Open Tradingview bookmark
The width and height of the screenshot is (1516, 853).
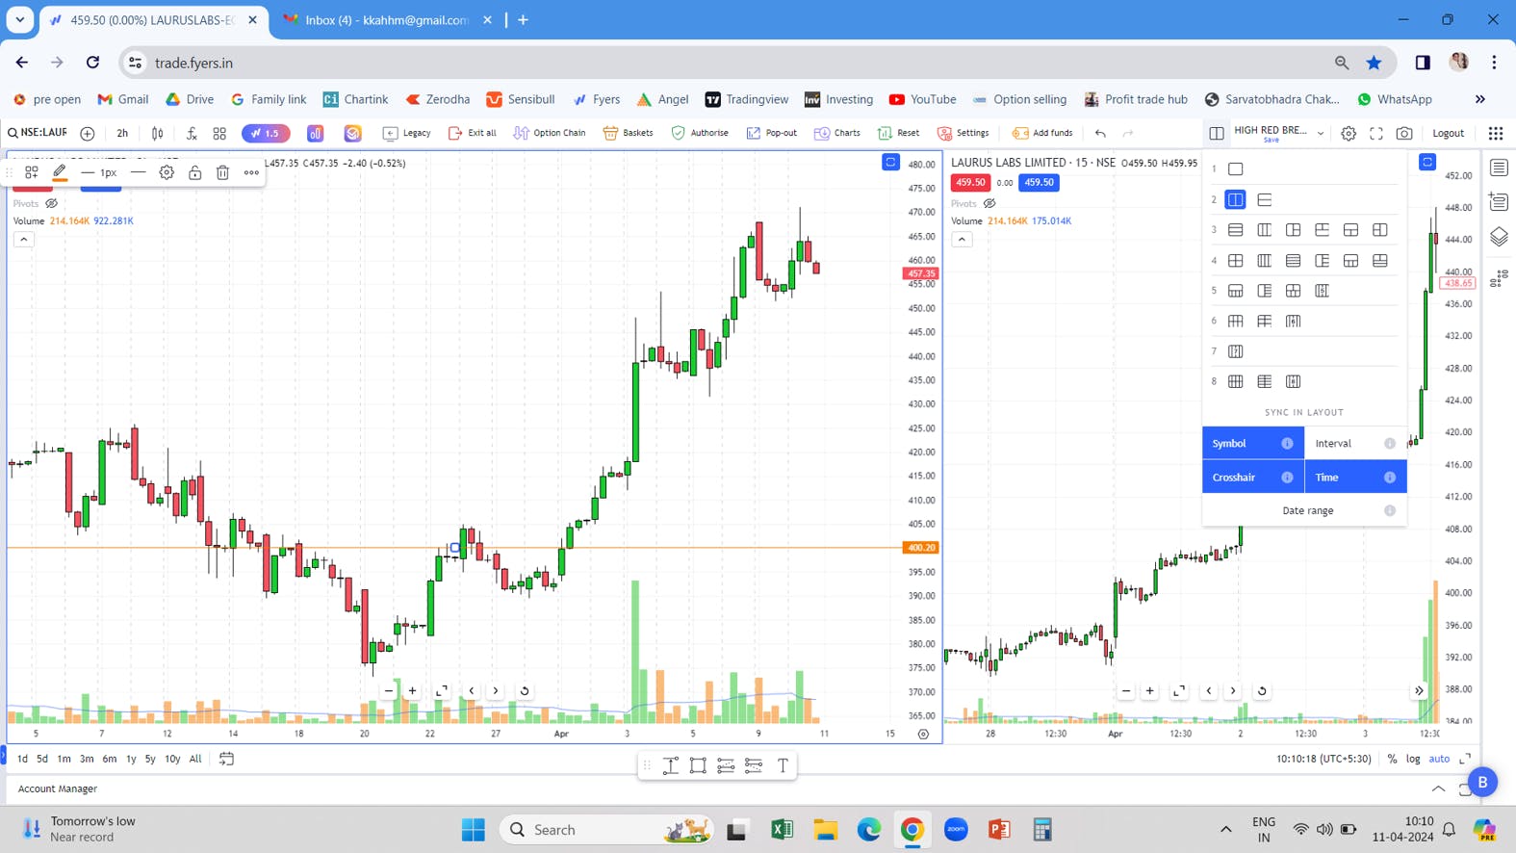(x=747, y=99)
